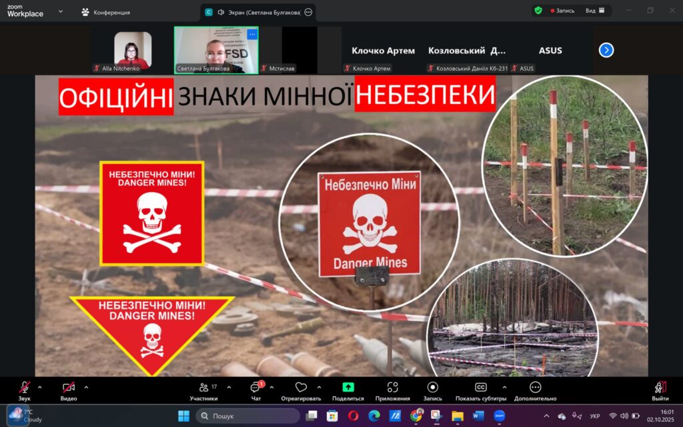Click the Выйти leave meeting button

[x=660, y=389]
